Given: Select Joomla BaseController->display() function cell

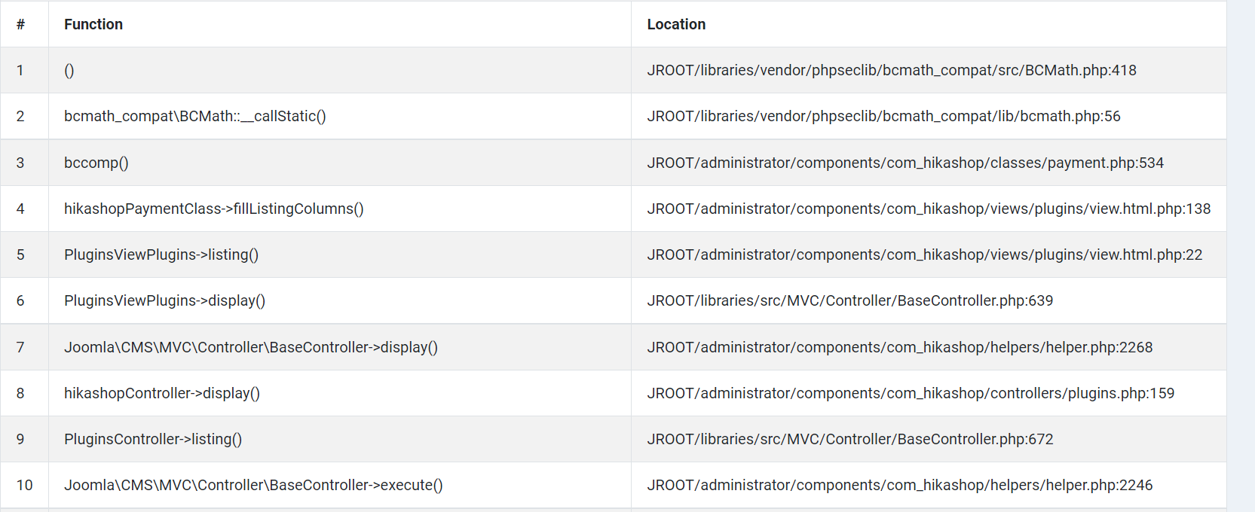Looking at the screenshot, I should pyautogui.click(x=250, y=347).
